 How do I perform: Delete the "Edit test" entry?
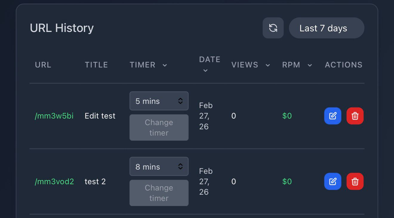click(355, 116)
